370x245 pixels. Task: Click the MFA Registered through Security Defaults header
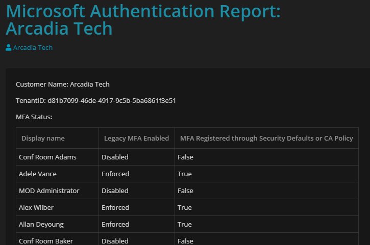tap(266, 138)
